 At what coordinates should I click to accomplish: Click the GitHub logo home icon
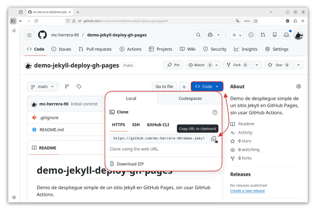42,35
